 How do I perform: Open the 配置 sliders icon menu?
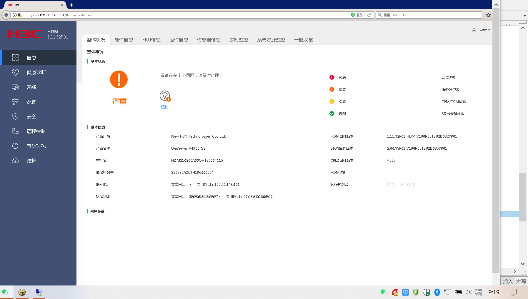[x=15, y=102]
